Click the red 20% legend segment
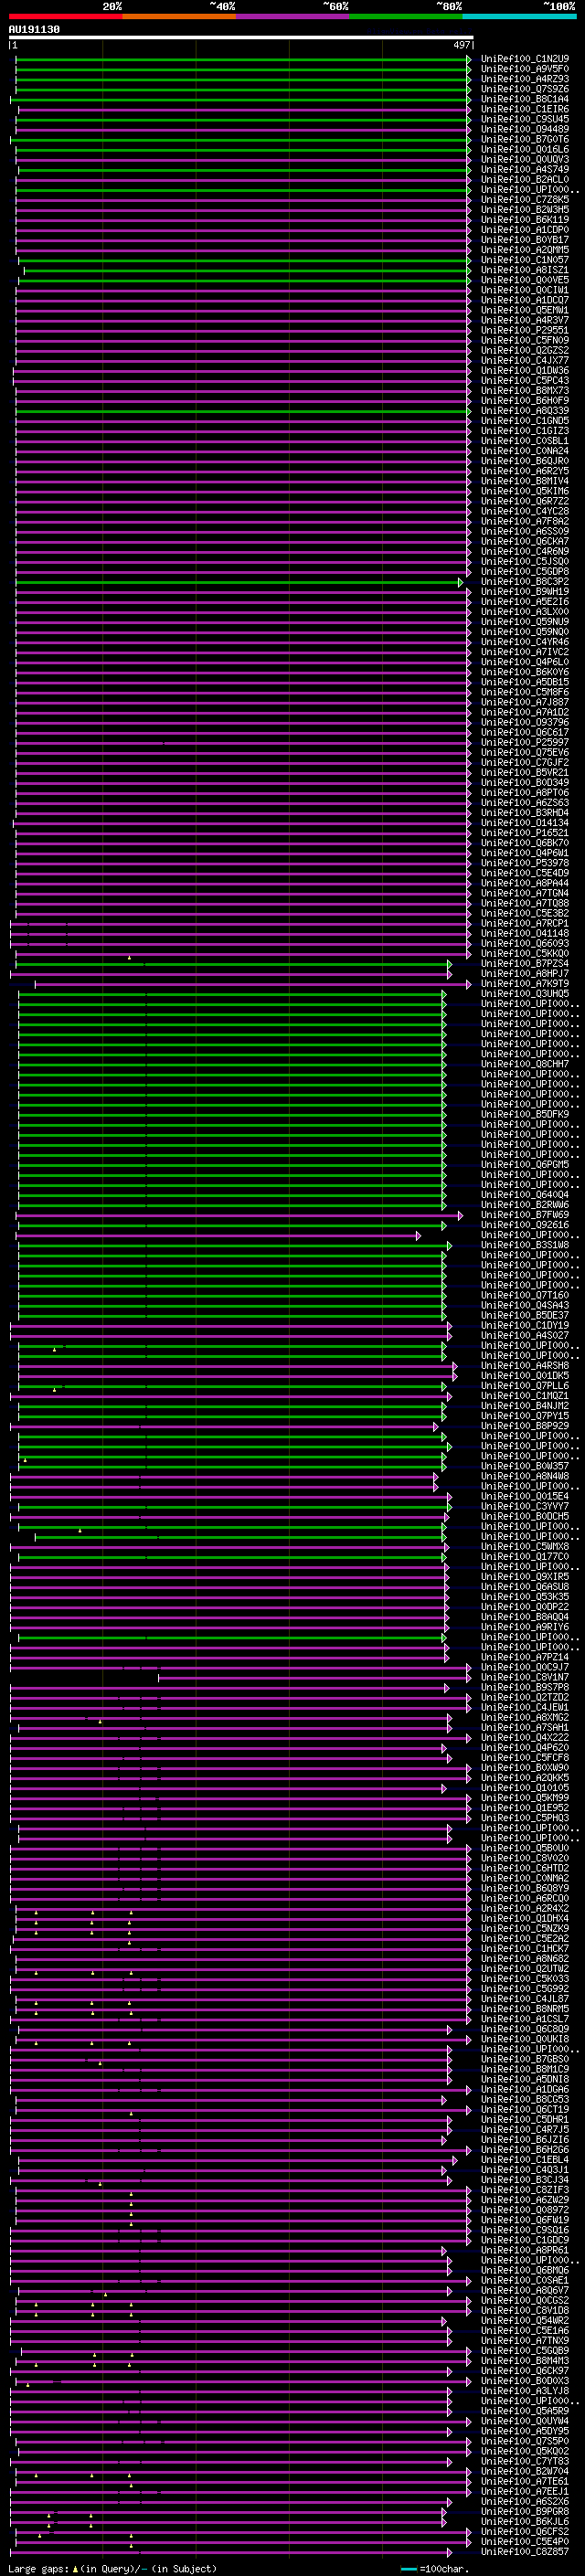Image resolution: width=585 pixels, height=2576 pixels. (x=66, y=16)
